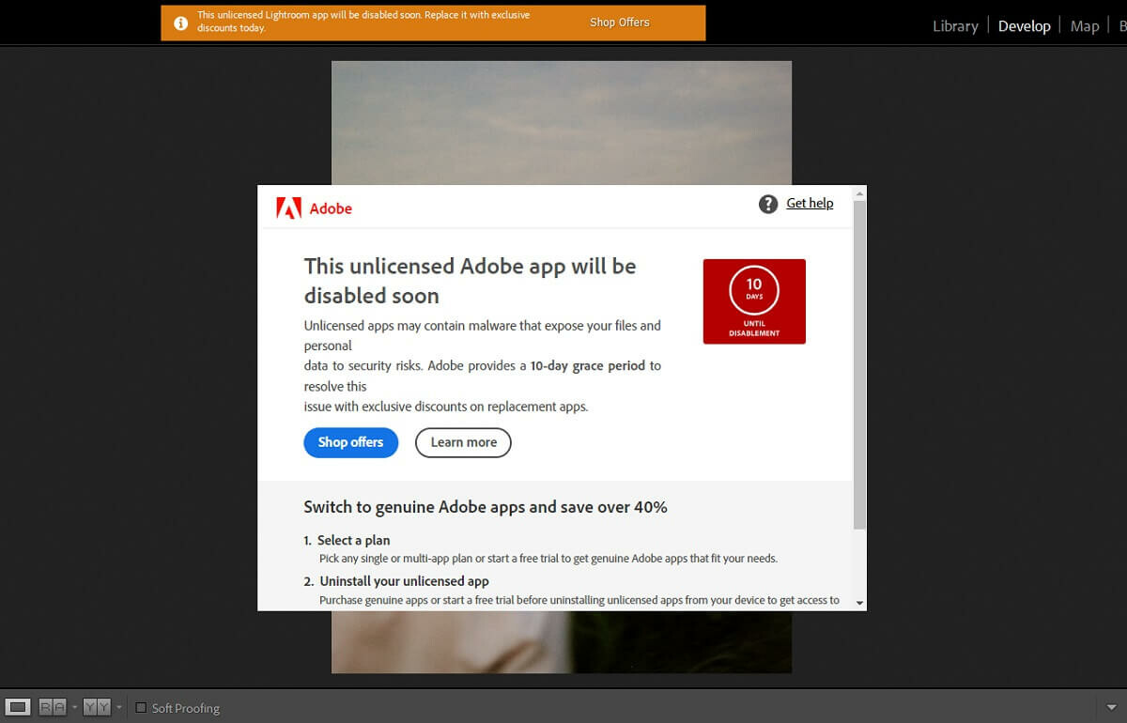Viewport: 1127px width, 723px height.
Task: Click title 'This unlicensed Adobe app will be disabled soon'
Action: coord(470,281)
